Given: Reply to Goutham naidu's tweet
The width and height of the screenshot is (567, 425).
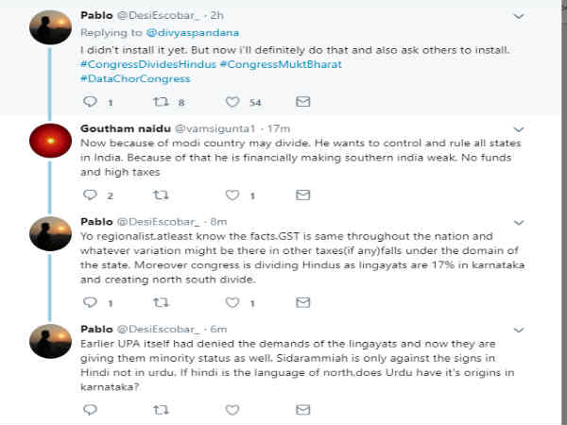Looking at the screenshot, I should click(x=91, y=195).
